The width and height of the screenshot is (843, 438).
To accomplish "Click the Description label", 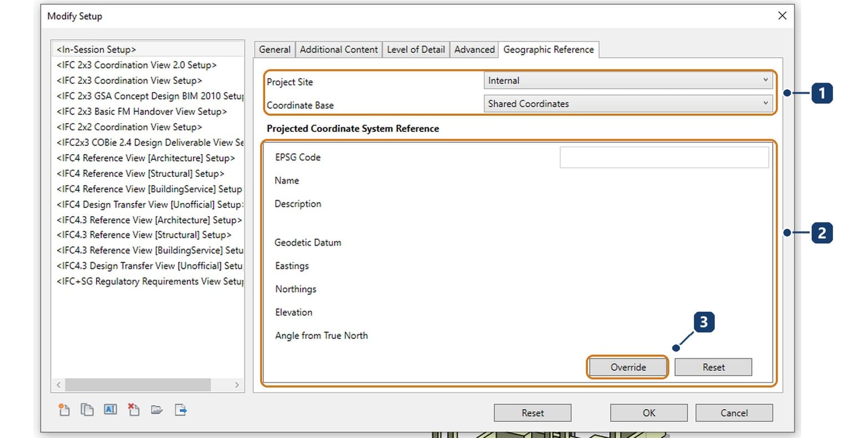I will pos(298,204).
